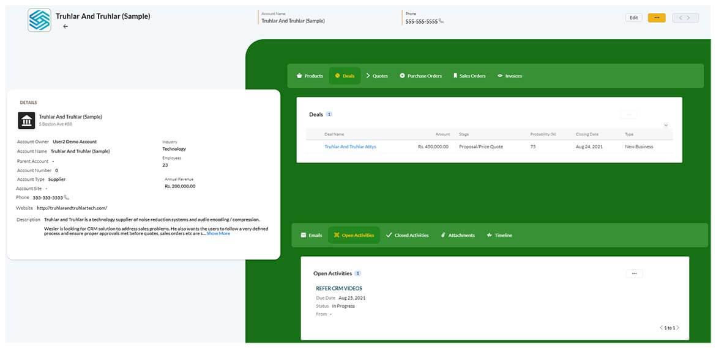Select the Sales Orders tab
Screen dimensions: 716x348
pyautogui.click(x=469, y=76)
